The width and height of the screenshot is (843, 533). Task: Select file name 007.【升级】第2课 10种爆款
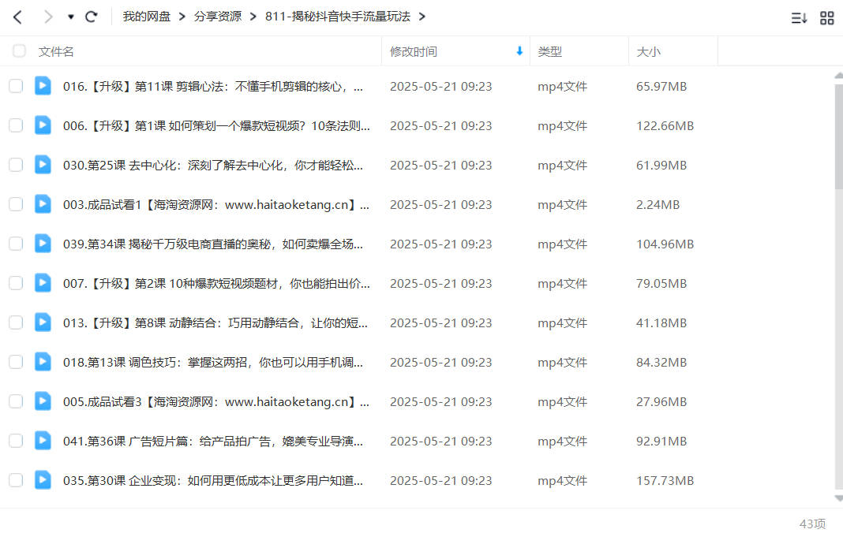click(x=216, y=284)
